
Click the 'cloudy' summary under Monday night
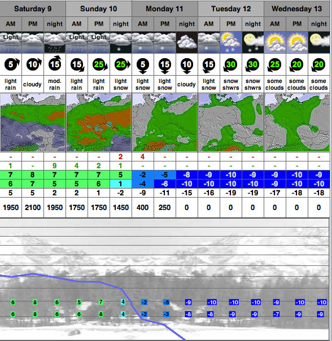coord(186,84)
